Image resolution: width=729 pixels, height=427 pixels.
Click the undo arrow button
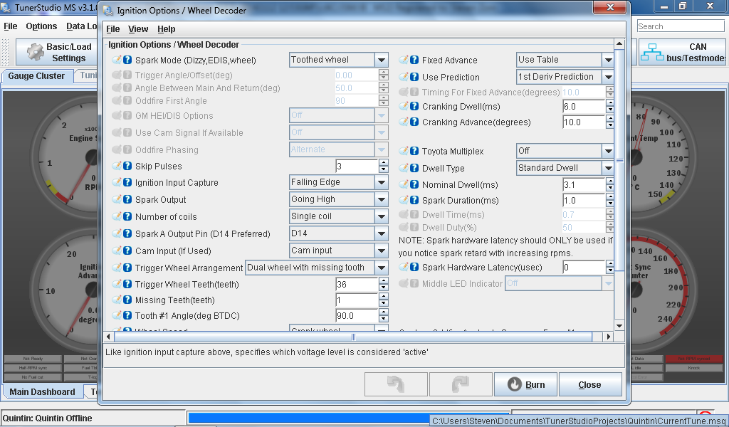396,385
